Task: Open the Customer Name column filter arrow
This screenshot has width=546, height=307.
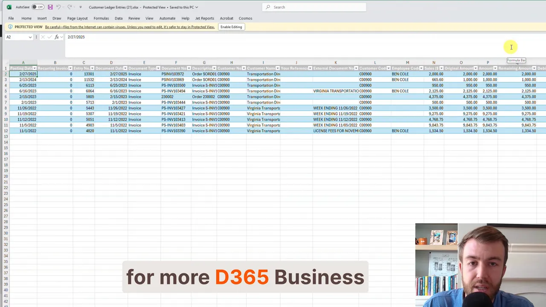Action: (278, 68)
